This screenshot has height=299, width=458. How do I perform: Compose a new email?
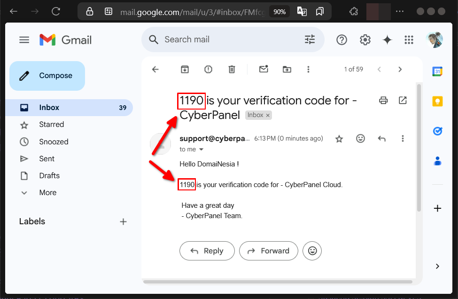tap(47, 76)
